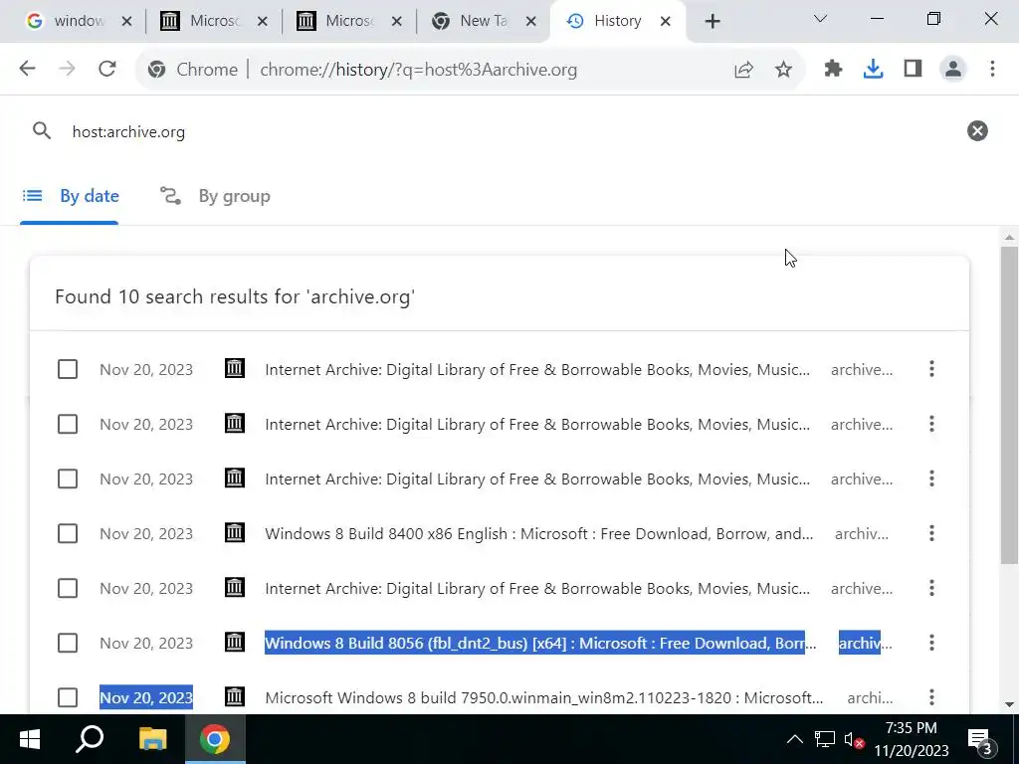
Task: Switch to the Google 'window' browser tab
Action: (78, 22)
